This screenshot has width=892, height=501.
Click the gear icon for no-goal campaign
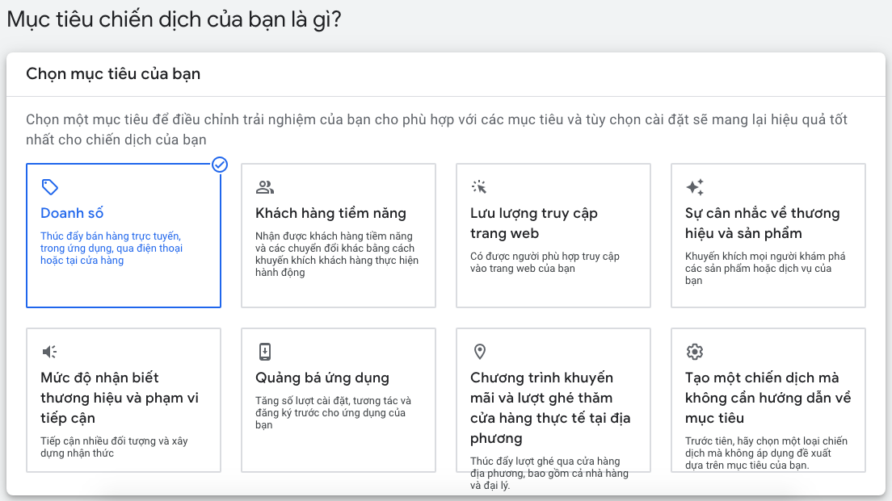click(x=695, y=352)
